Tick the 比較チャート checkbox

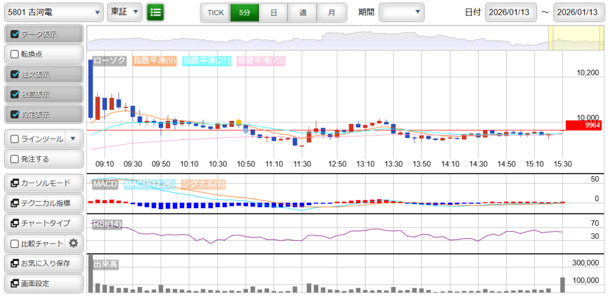click(x=15, y=243)
